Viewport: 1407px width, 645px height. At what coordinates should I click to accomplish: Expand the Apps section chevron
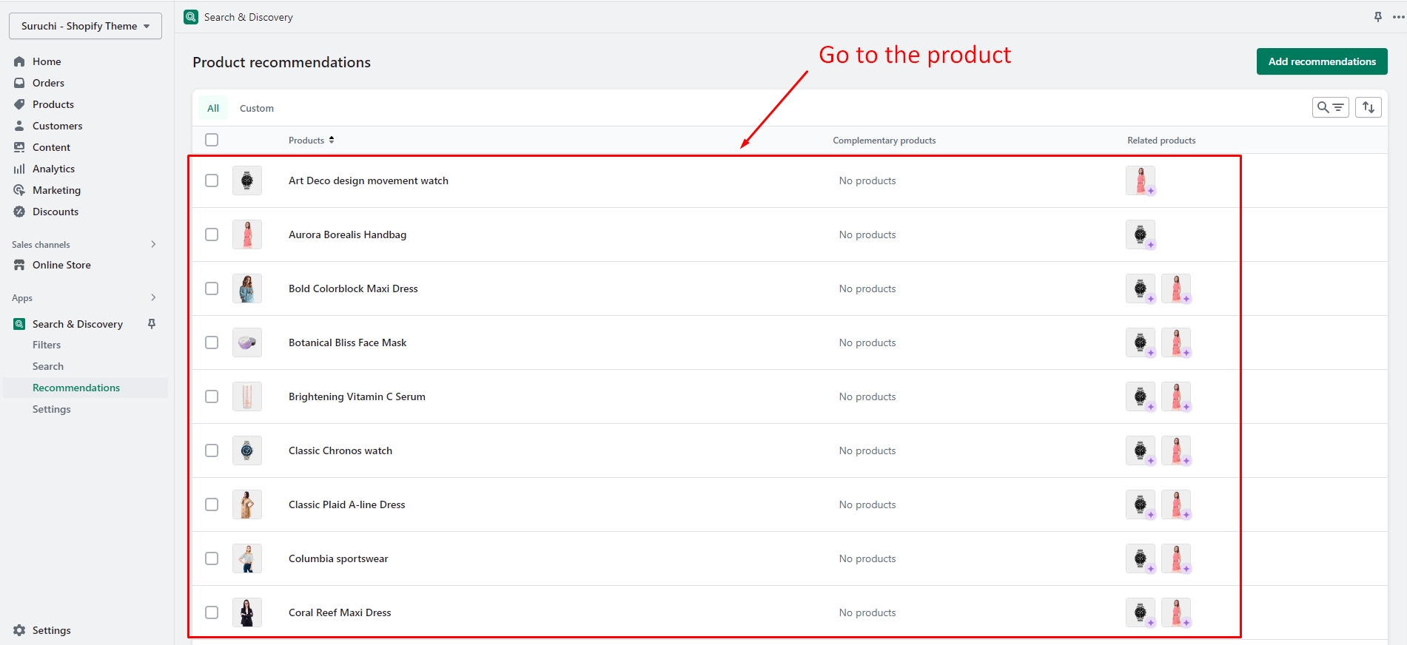click(x=153, y=297)
